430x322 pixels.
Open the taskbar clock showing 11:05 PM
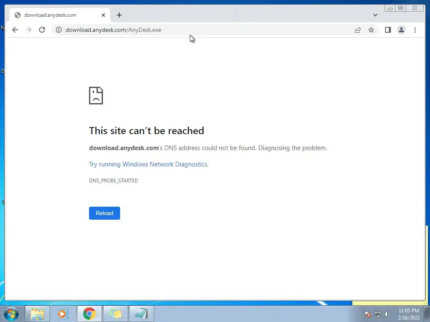(409, 314)
